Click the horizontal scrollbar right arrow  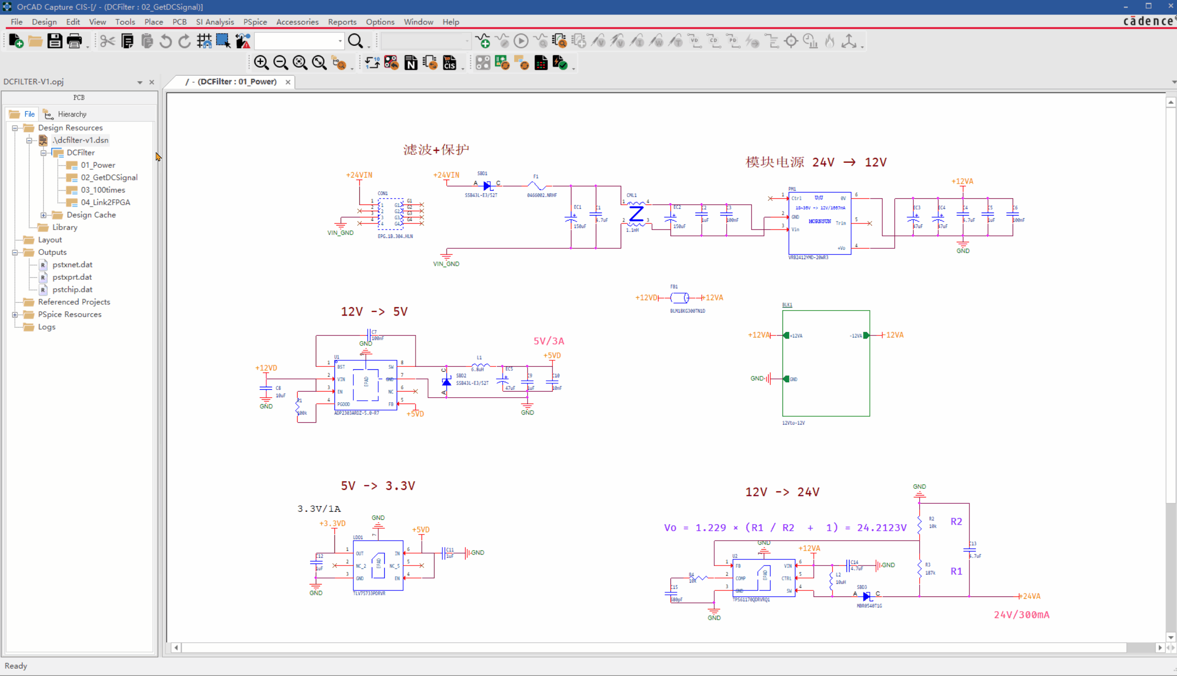(x=1160, y=648)
